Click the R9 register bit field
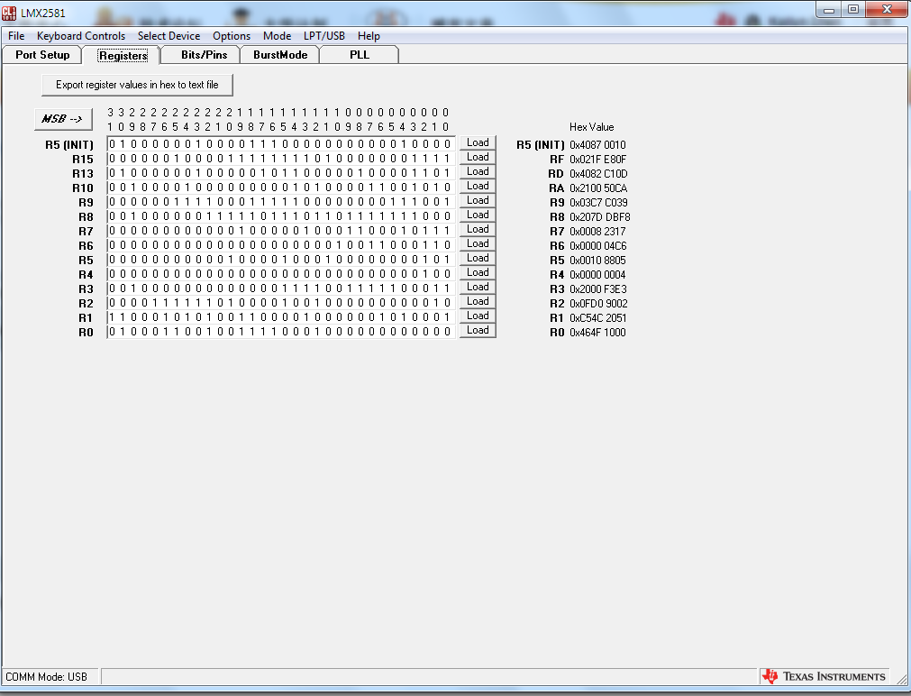The width and height of the screenshot is (911, 696). [x=281, y=202]
